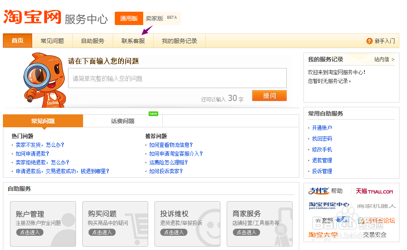This screenshot has width=407, height=250.
Task: Switch to the 通用版 version tab
Action: pyautogui.click(x=129, y=18)
